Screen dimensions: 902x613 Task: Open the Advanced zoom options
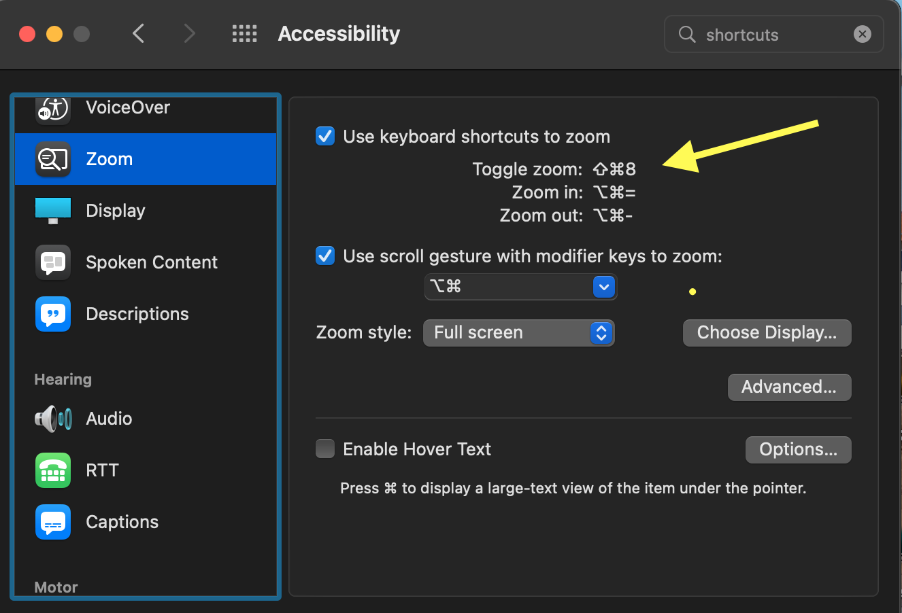point(789,387)
